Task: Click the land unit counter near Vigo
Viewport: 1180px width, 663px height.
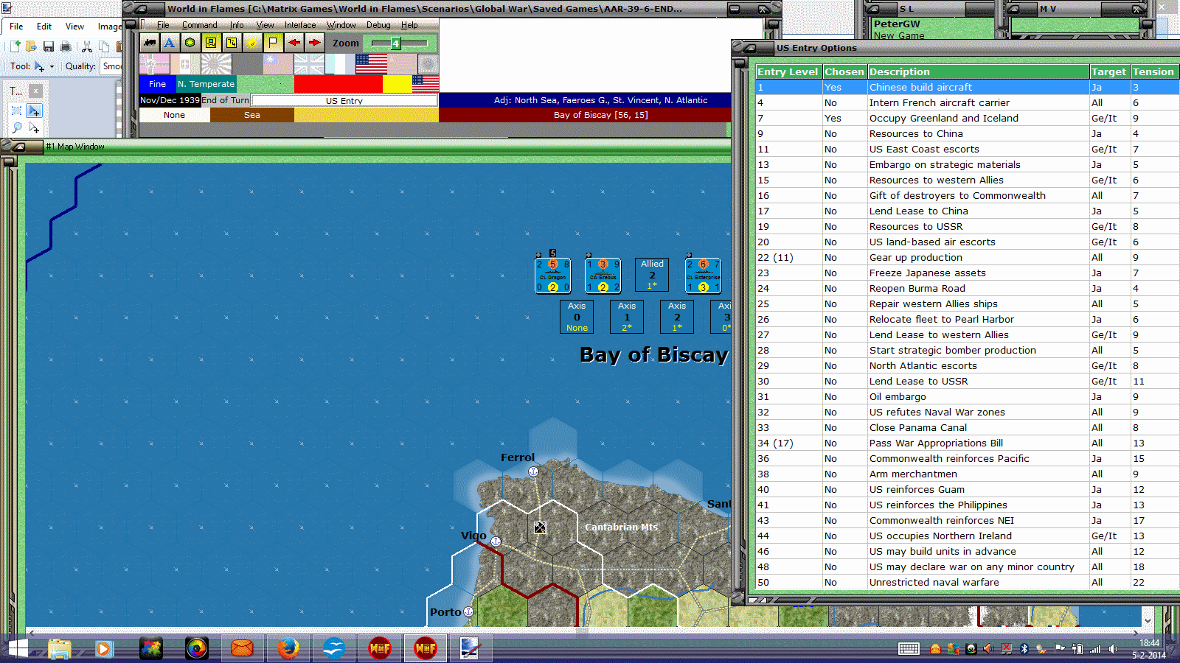Action: pyautogui.click(x=540, y=527)
